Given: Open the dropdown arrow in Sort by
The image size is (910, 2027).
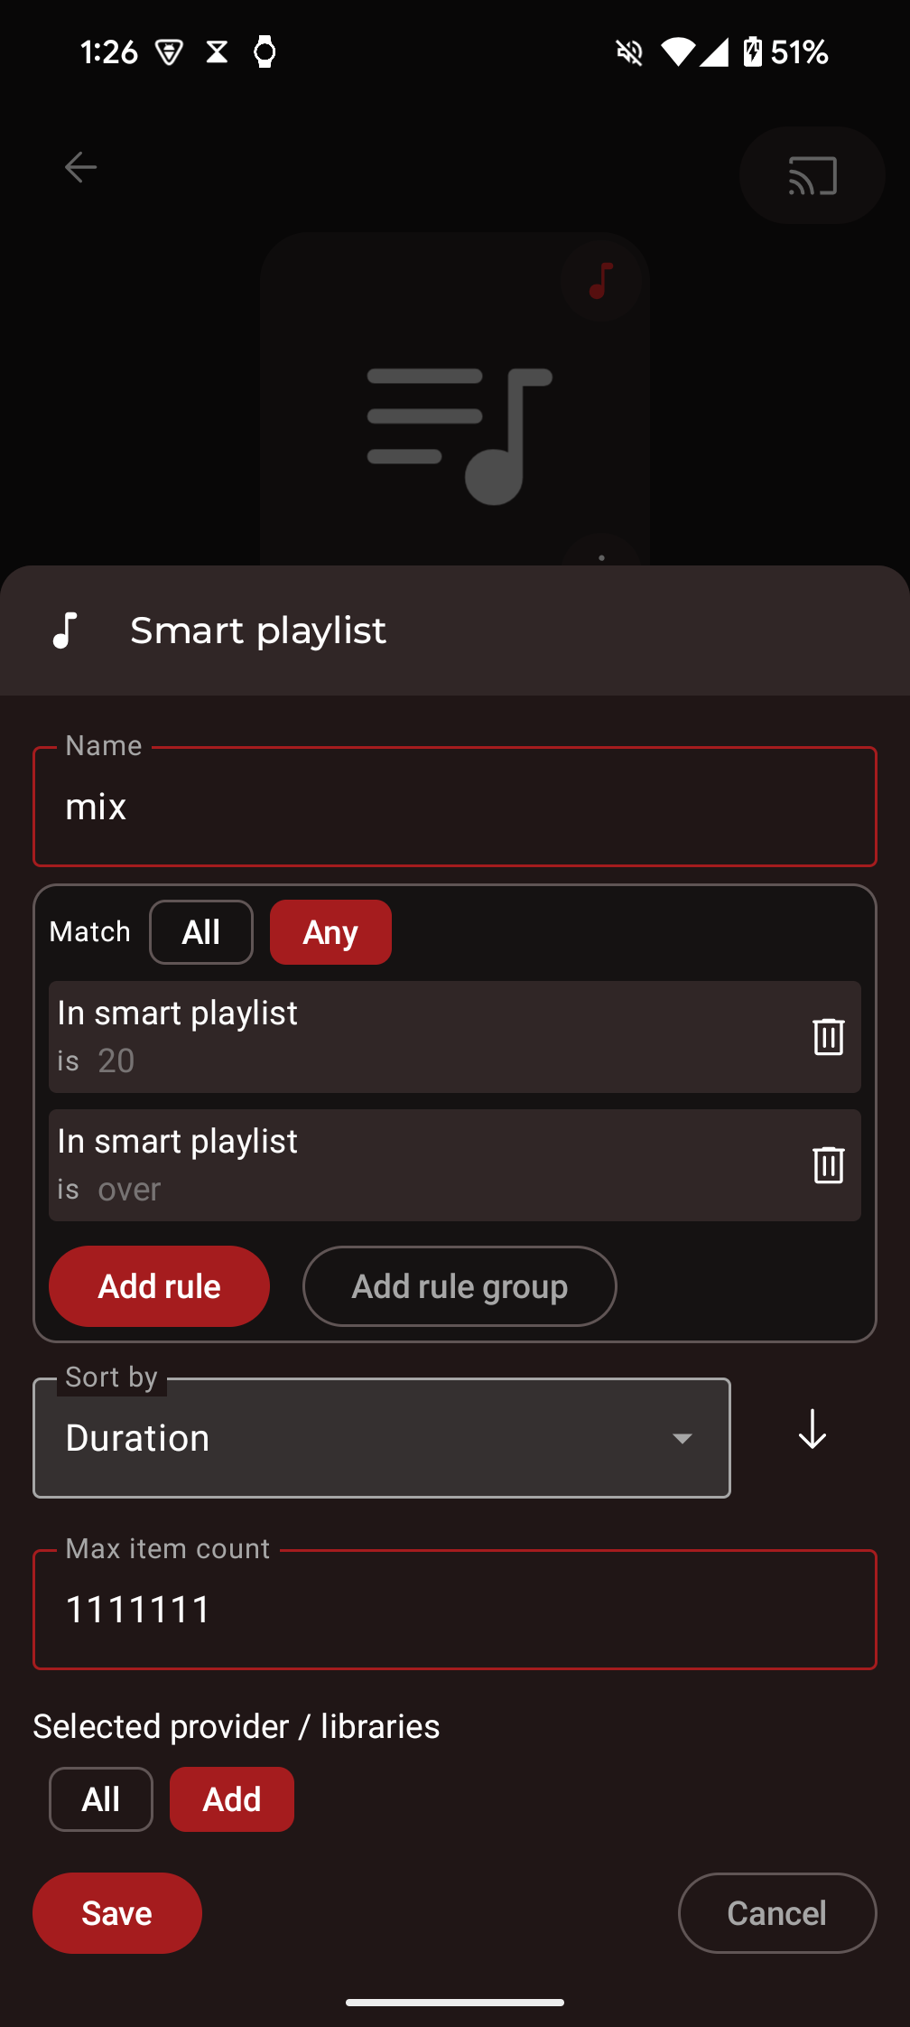Looking at the screenshot, I should (682, 1438).
